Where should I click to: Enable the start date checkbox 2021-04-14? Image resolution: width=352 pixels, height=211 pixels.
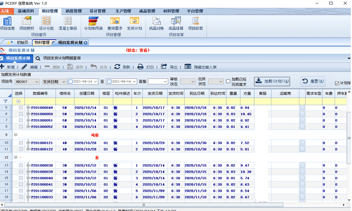click(70, 82)
